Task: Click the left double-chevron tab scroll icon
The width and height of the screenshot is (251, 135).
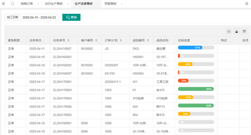Action: tap(3, 4)
